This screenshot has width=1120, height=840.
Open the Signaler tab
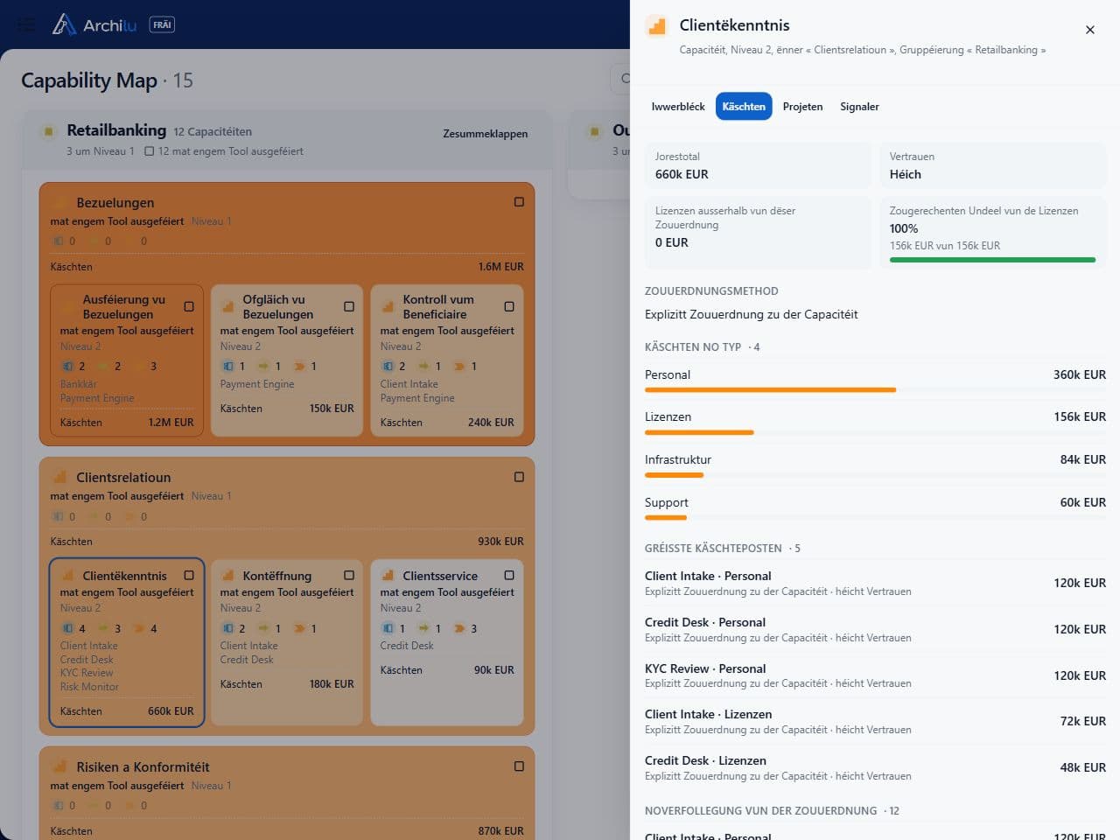click(859, 107)
